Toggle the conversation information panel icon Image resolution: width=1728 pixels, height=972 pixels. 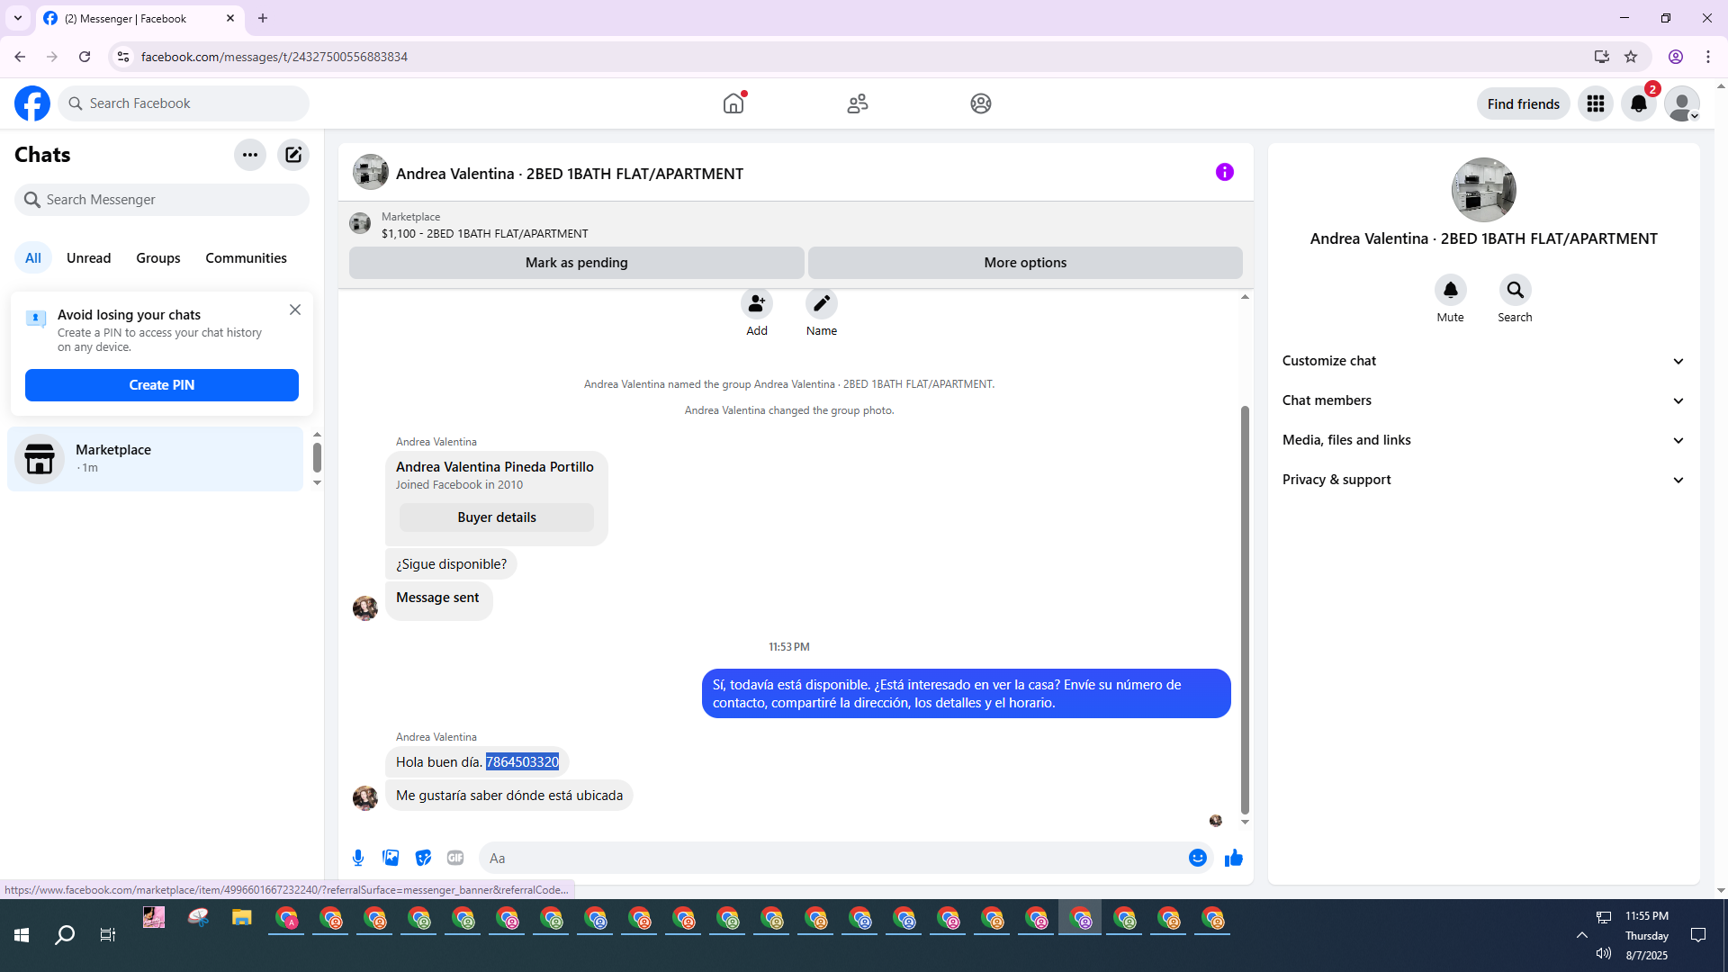click(1224, 172)
